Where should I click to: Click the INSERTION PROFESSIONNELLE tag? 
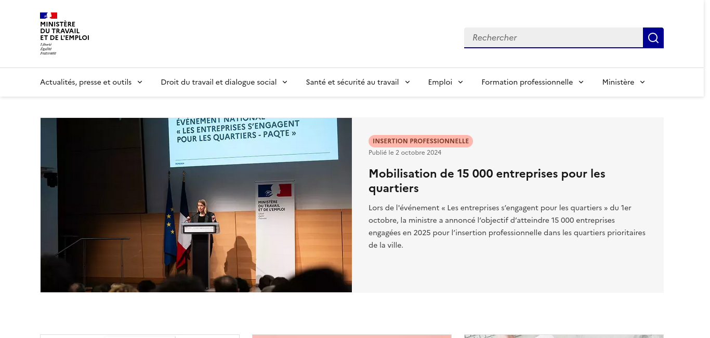pyautogui.click(x=420, y=141)
